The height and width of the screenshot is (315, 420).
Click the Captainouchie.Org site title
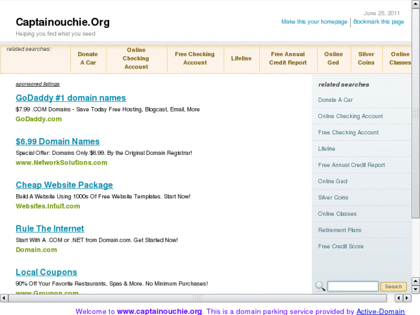[x=62, y=22]
